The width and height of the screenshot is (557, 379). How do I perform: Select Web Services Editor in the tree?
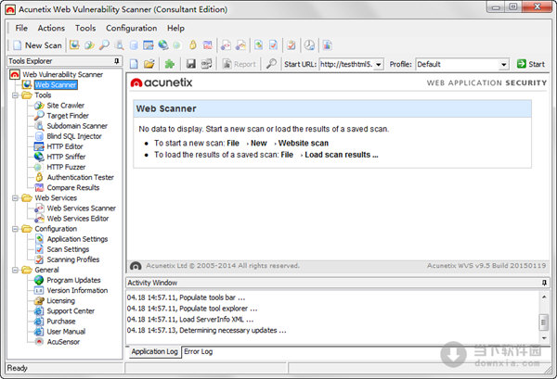(x=78, y=219)
